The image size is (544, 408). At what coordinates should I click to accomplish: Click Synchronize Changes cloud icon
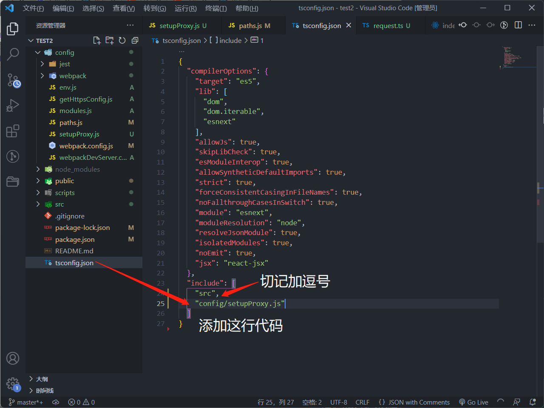click(x=56, y=402)
